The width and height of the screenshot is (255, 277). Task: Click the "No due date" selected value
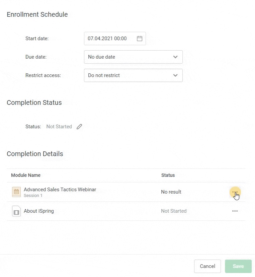pyautogui.click(x=101, y=57)
